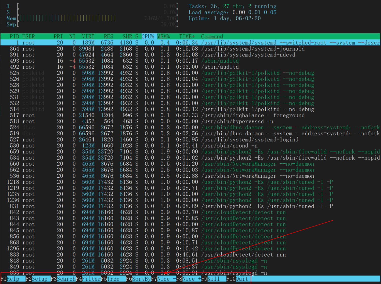This screenshot has height=284, width=381.
Task: Select the polkitd row with PID 525
Action: tap(190, 73)
